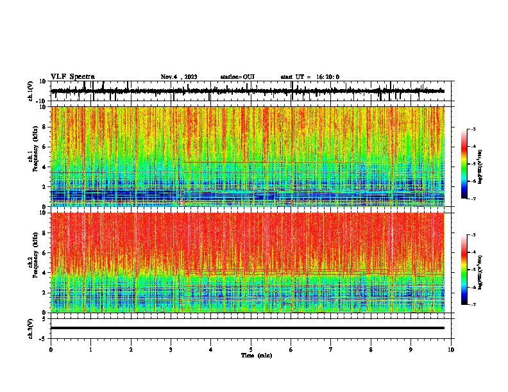Click inside the ch.2 spectrogram panel
This screenshot has width=508, height=392.
(247, 263)
